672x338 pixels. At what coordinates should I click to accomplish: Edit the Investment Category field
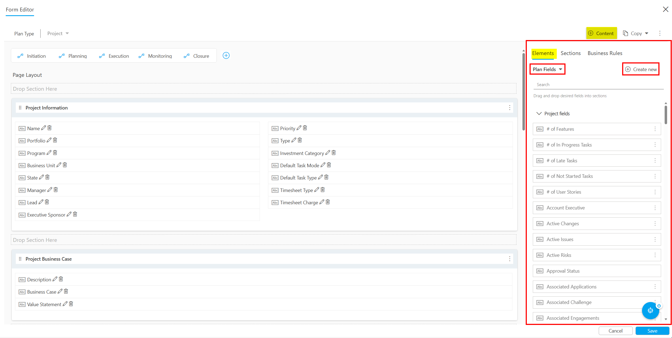click(328, 153)
